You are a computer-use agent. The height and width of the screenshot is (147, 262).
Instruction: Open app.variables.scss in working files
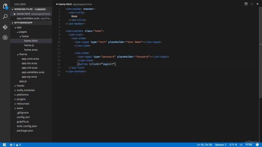pyautogui.click(x=31, y=18)
